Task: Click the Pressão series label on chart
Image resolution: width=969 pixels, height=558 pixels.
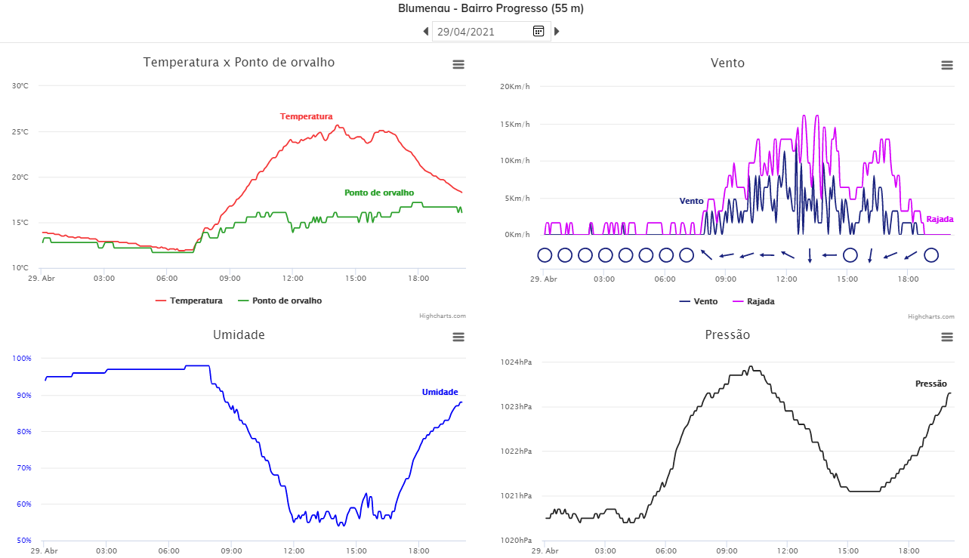Action: pos(930,384)
